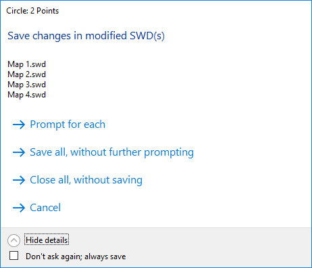Click the Circle: 2 Points title text
Screen dimensions: 312x268
pyautogui.click(x=32, y=11)
